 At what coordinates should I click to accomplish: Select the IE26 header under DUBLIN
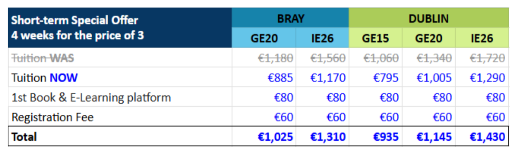coord(482,38)
